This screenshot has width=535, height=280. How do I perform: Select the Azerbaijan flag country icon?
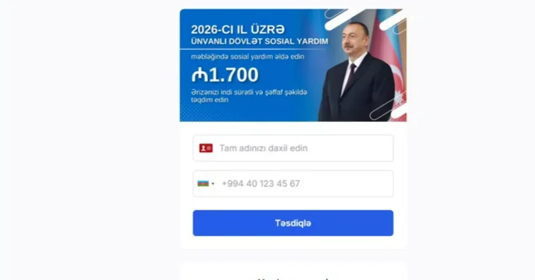click(203, 184)
